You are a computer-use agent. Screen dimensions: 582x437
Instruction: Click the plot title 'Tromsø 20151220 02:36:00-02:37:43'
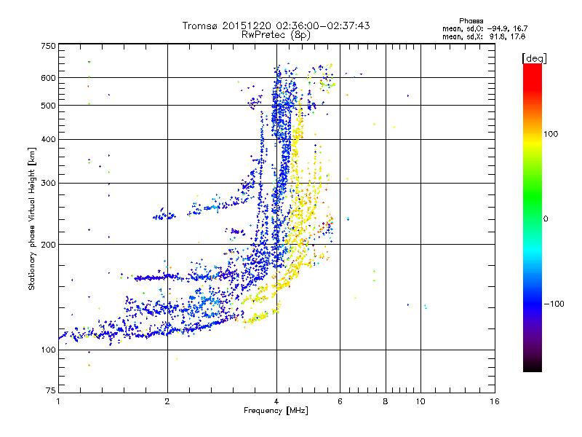(x=276, y=25)
